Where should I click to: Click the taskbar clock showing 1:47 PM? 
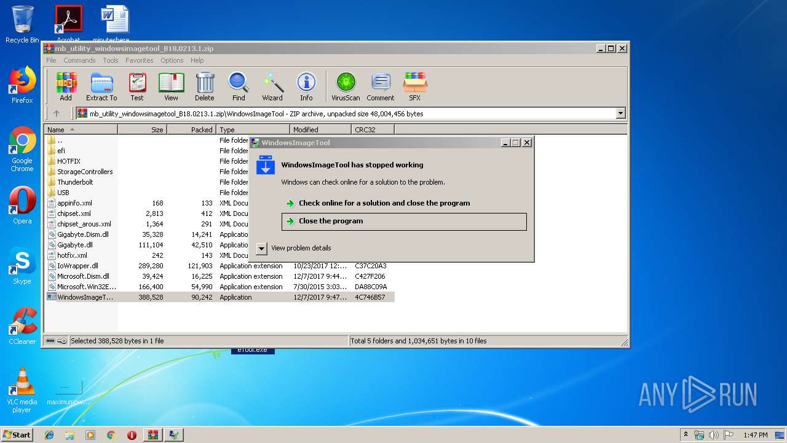click(756, 435)
